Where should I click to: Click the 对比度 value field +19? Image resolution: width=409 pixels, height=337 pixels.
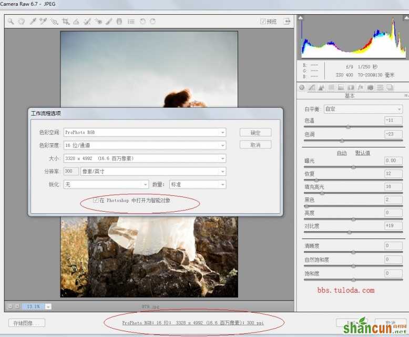point(393,226)
